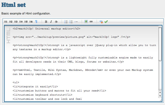Click the scrollbar thumb in the editor
Image resolution: width=165 pixels, height=105 pixels.
[x=160, y=44]
